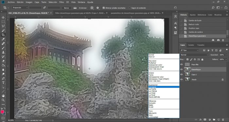Open crop tool preset picker arrow

(8, 8)
